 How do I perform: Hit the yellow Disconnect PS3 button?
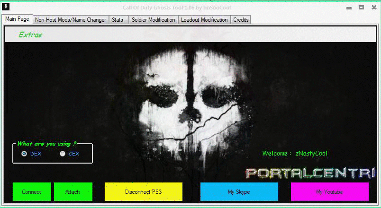144,192
